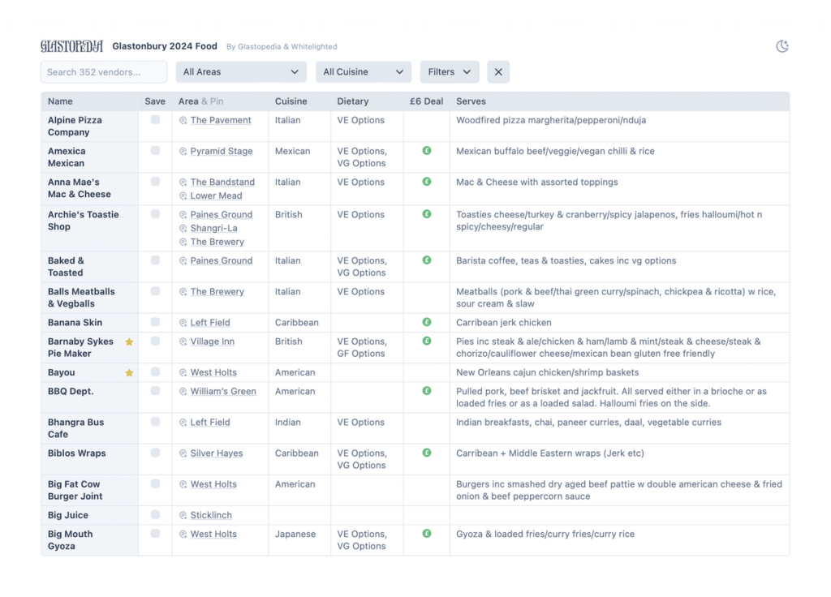This screenshot has height=597, width=831.
Task: Click the pin icon next to The Bandstand
Action: [183, 183]
